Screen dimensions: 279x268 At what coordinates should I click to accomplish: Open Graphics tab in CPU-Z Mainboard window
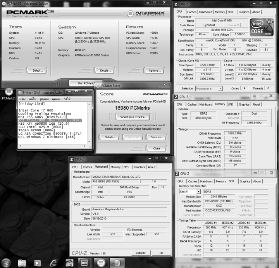139,167
